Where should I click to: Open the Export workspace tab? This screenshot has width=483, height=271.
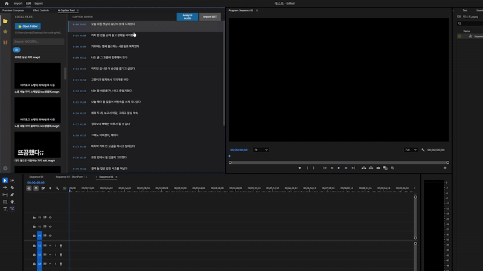[x=39, y=3]
